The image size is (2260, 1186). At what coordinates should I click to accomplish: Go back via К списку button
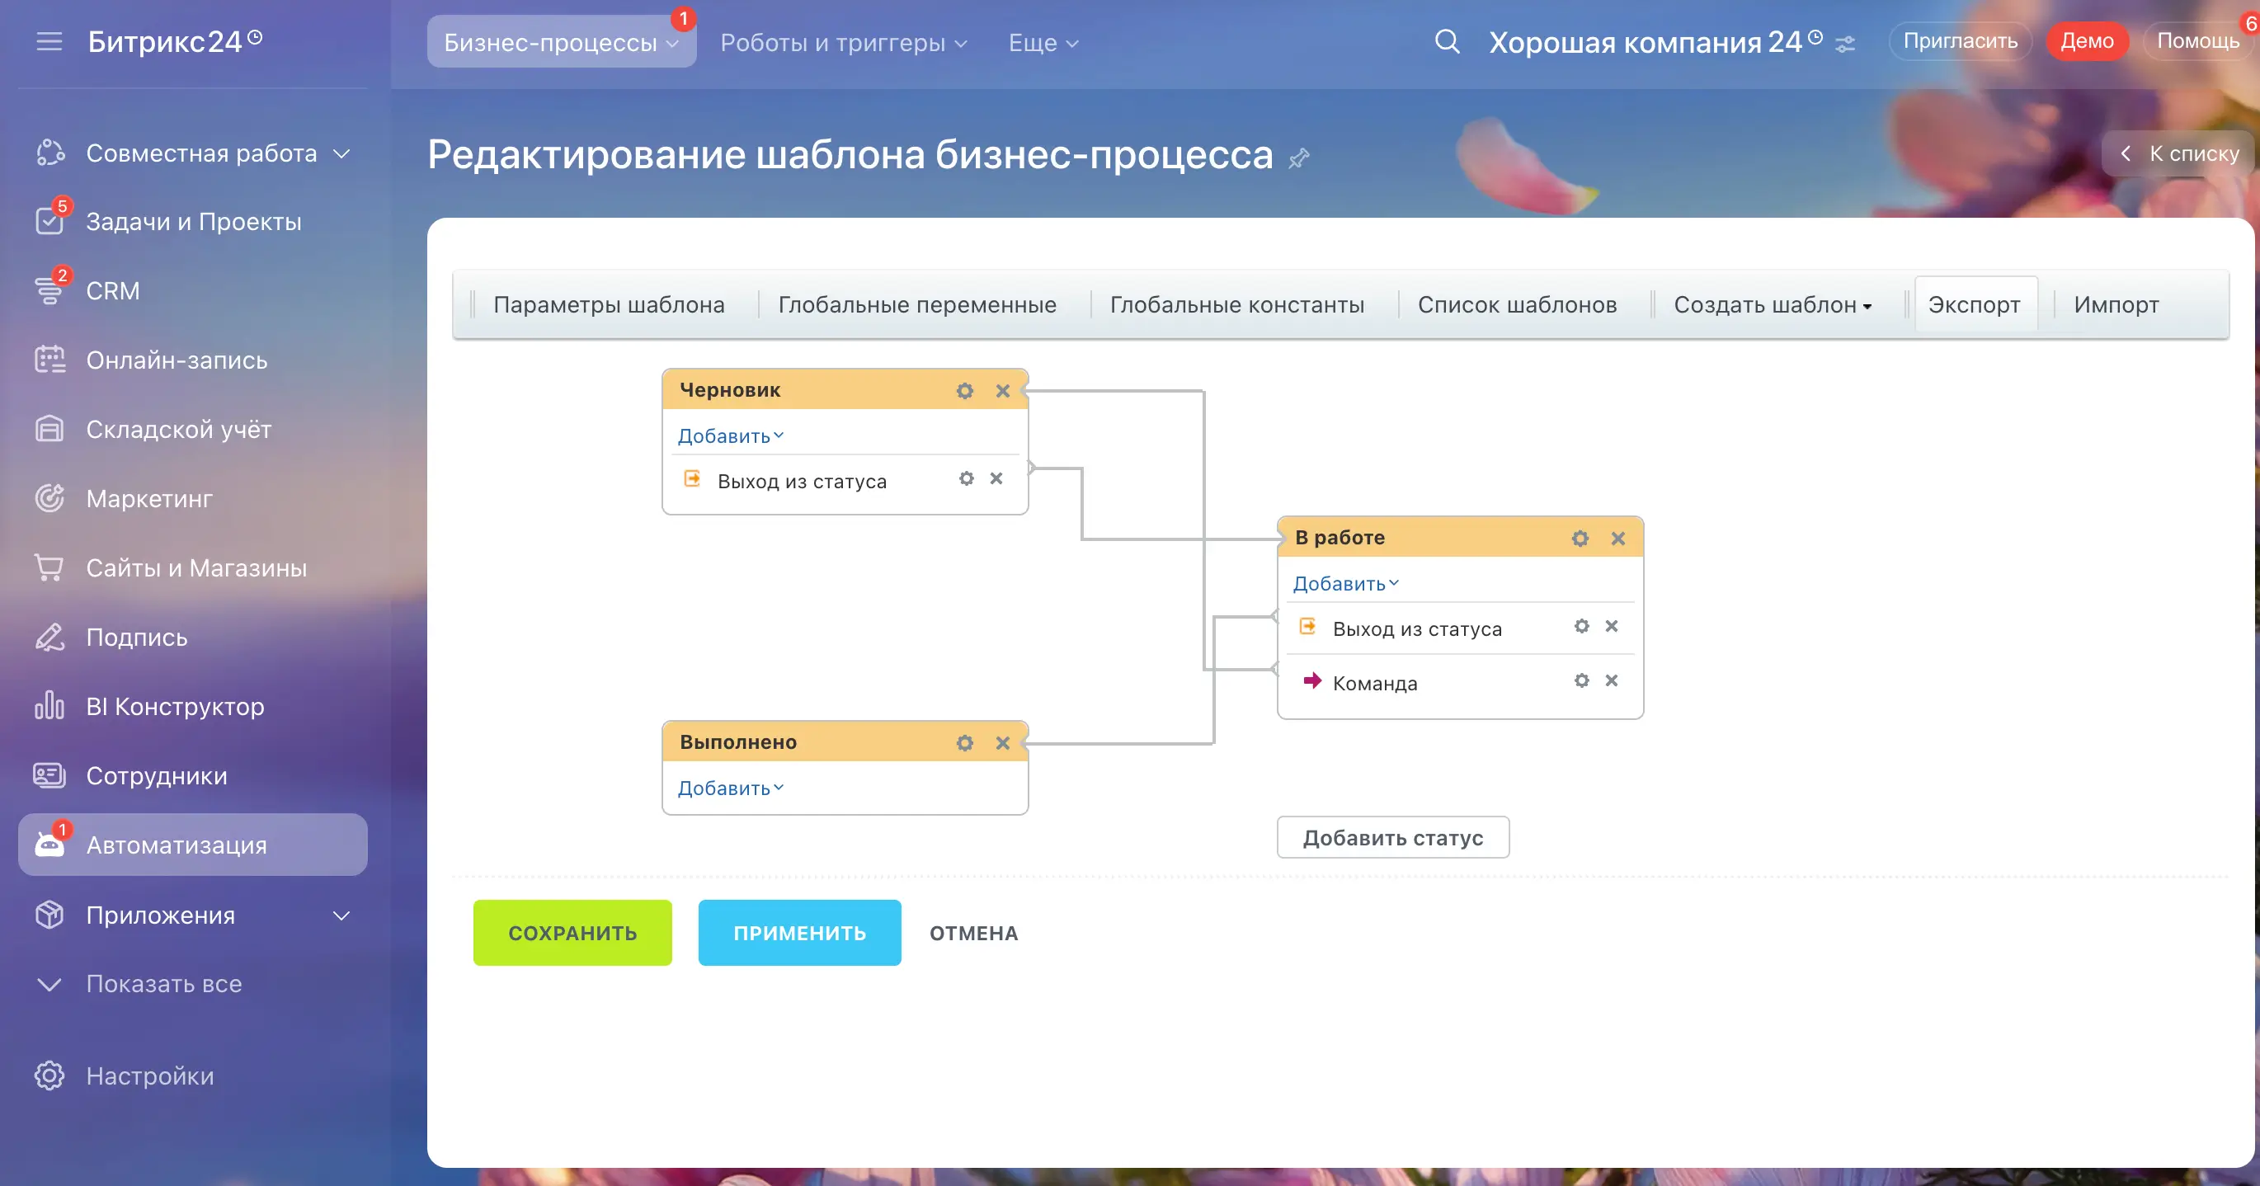[x=2179, y=154]
